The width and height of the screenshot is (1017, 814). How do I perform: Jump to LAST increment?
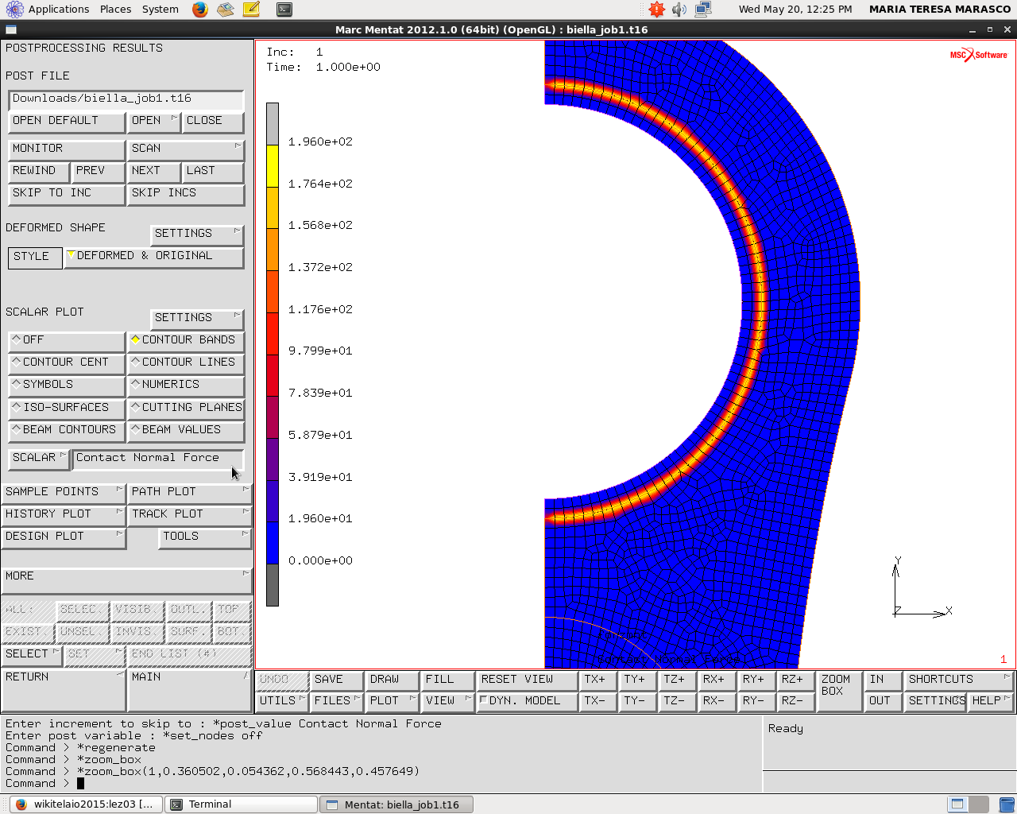click(213, 171)
